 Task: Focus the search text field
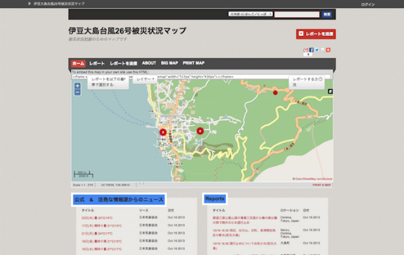297,14
